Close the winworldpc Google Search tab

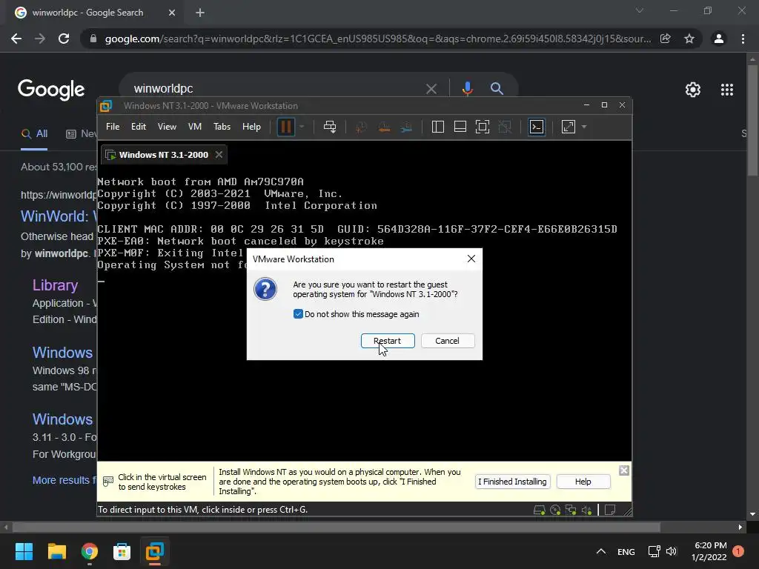pyautogui.click(x=172, y=13)
